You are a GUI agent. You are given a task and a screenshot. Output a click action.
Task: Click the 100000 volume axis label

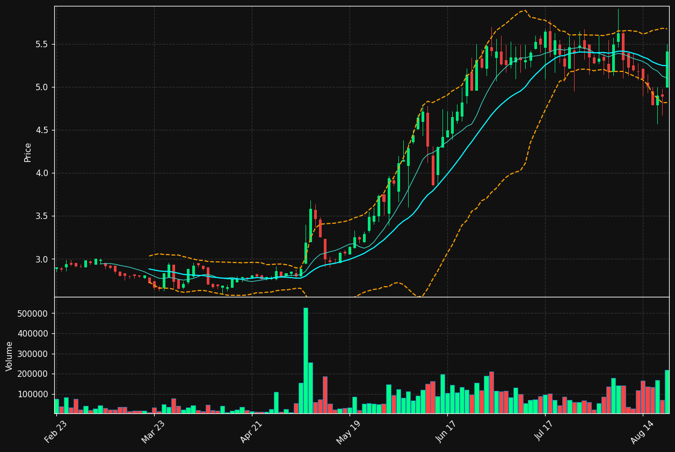click(33, 394)
